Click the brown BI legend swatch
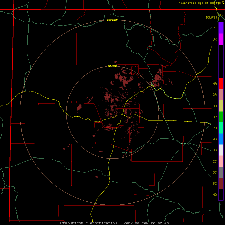The width and height of the screenshot is (225, 225). click(221, 183)
